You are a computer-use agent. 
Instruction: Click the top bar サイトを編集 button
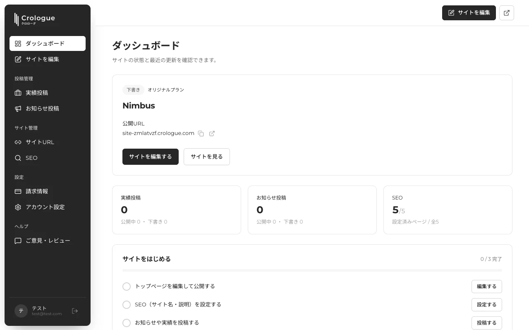tap(469, 13)
